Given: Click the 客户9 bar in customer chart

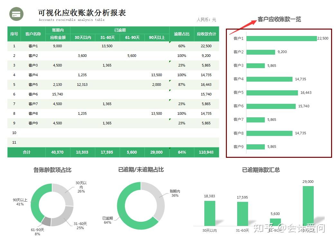Looking at the screenshot, I should point(255,147).
